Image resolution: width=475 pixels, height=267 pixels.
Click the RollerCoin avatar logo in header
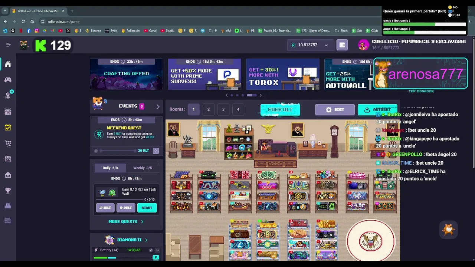pos(24,45)
